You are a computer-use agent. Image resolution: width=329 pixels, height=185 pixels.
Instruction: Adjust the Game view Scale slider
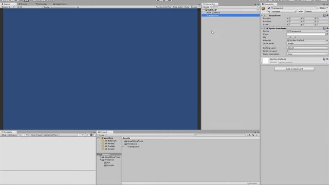[63, 7]
